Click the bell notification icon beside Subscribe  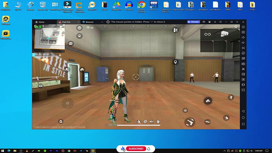click(149, 149)
